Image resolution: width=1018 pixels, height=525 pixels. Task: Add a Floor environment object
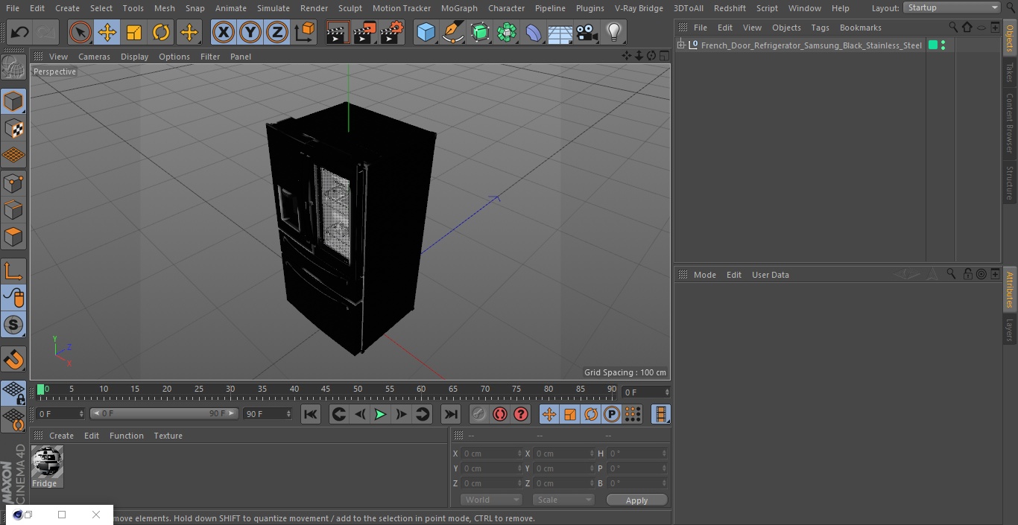pyautogui.click(x=560, y=32)
